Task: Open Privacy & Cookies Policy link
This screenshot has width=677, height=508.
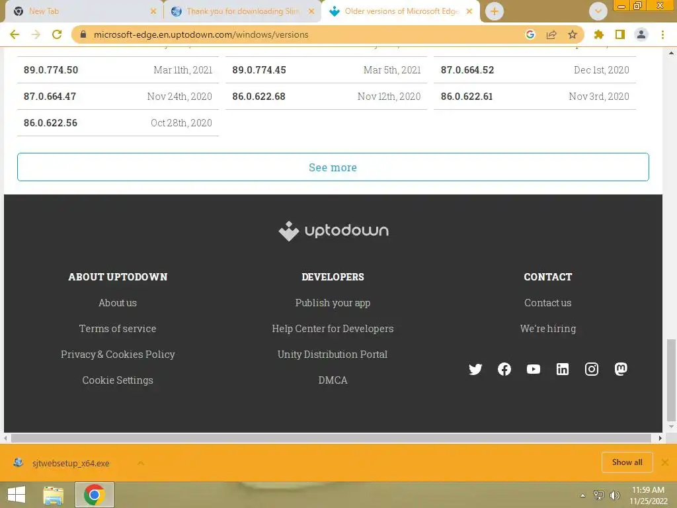Action: tap(118, 355)
